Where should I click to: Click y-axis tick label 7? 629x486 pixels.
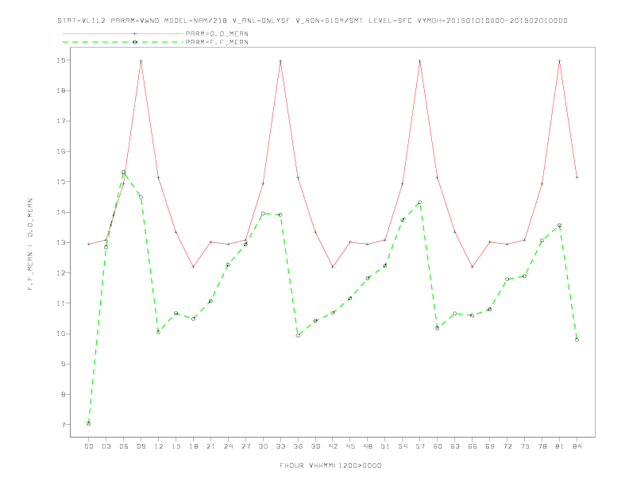coord(63,425)
